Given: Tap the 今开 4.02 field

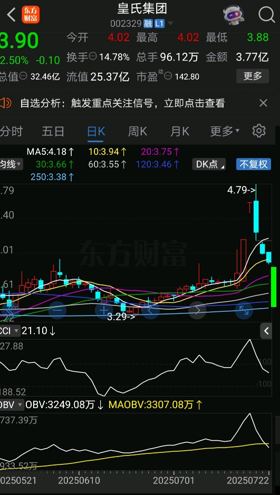Looking at the screenshot, I should click(98, 37).
